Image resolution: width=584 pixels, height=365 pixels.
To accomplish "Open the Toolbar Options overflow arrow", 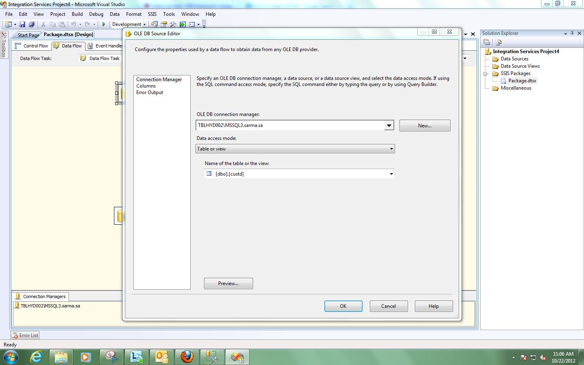I will [204, 24].
